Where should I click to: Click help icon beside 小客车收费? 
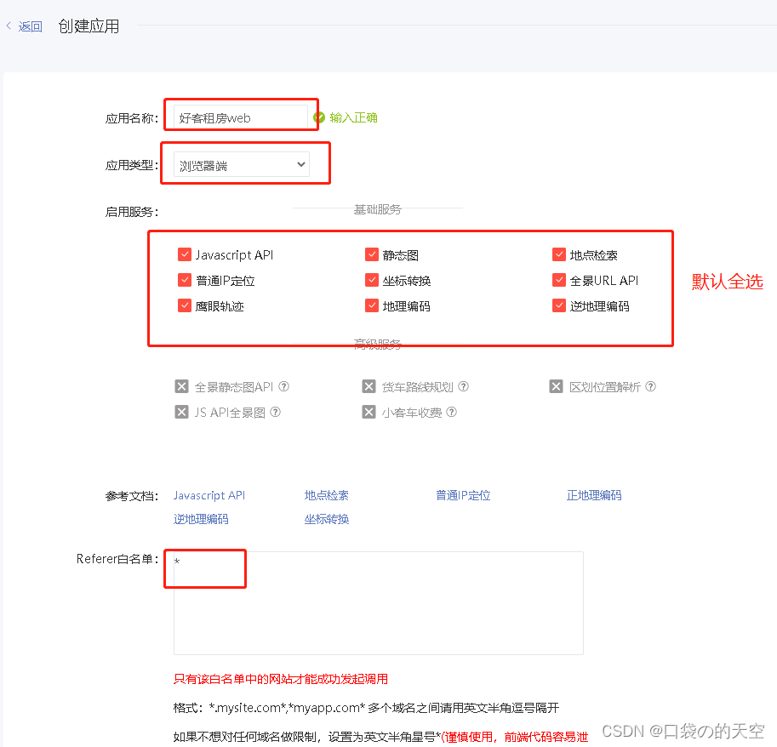[451, 412]
